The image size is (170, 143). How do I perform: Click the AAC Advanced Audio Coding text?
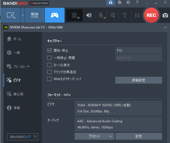(100, 121)
